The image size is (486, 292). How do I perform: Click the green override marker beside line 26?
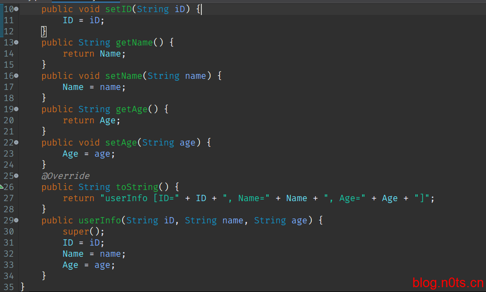(x=1, y=187)
